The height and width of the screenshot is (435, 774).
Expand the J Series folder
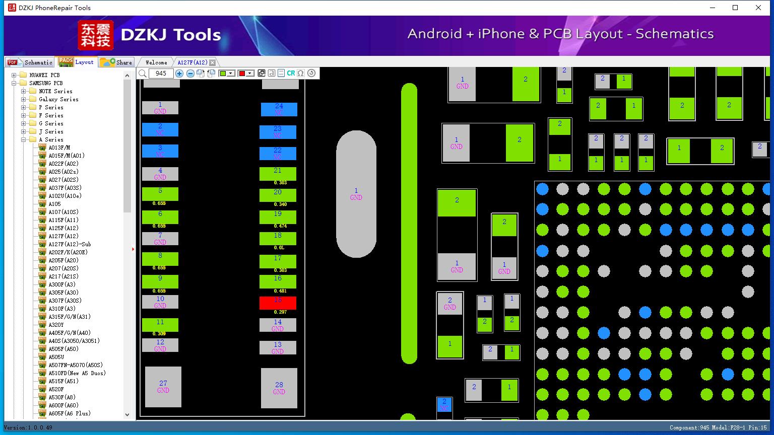(24, 131)
